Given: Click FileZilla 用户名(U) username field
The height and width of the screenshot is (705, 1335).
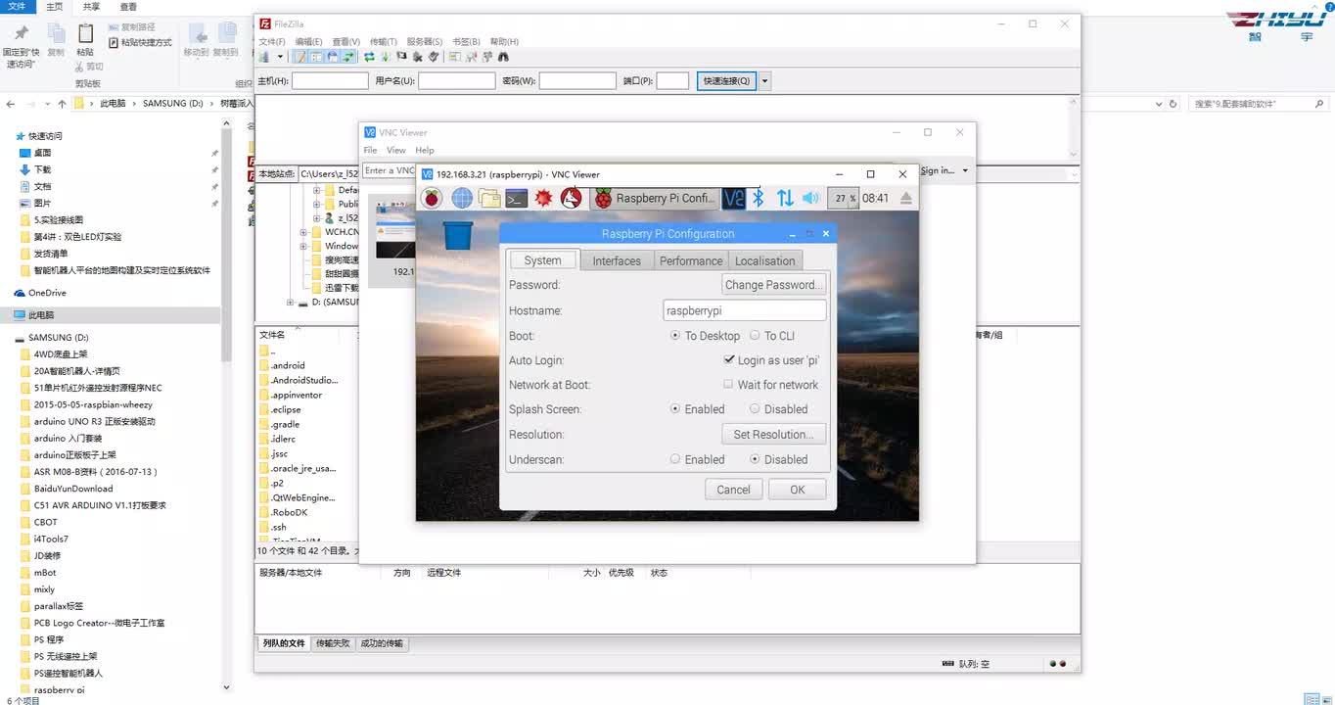Looking at the screenshot, I should 457,81.
